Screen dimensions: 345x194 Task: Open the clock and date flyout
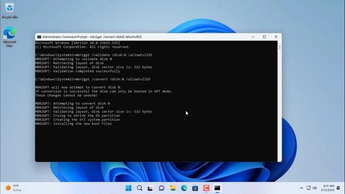(x=327, y=188)
